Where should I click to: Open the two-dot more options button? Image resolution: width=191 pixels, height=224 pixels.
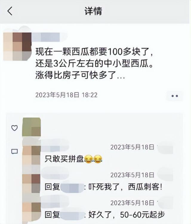coord(175,96)
